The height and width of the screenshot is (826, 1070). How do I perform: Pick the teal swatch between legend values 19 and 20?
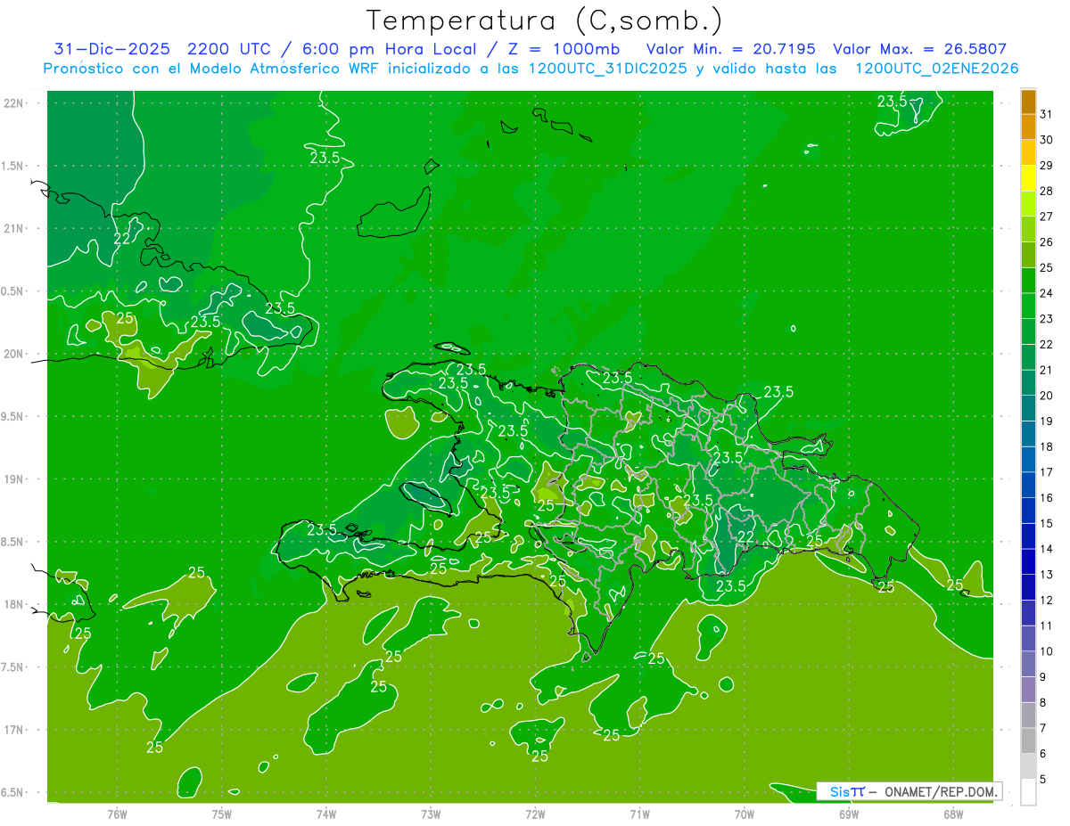(1028, 408)
